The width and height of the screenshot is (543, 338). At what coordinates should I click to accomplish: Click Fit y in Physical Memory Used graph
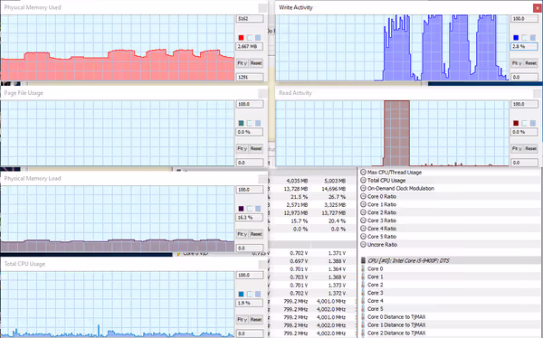click(242, 63)
